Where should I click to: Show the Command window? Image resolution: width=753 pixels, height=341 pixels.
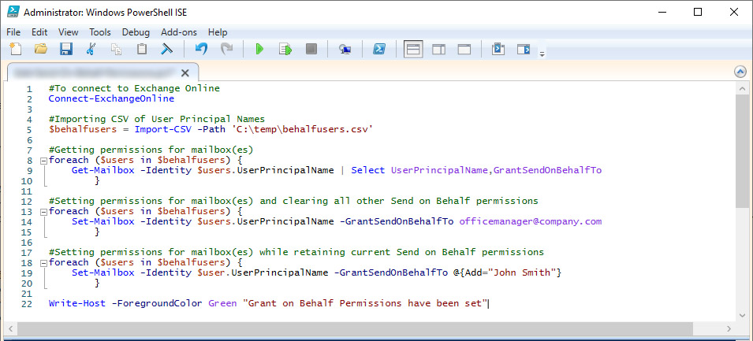click(498, 49)
